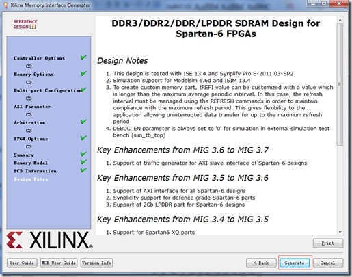The width and height of the screenshot is (352, 277).
Task: Show Version Info
Action: pos(96,263)
